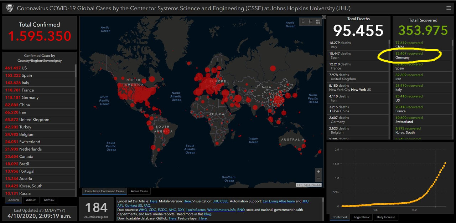Switch chart to Daily Increase
The height and width of the screenshot is (223, 456).
(385, 217)
